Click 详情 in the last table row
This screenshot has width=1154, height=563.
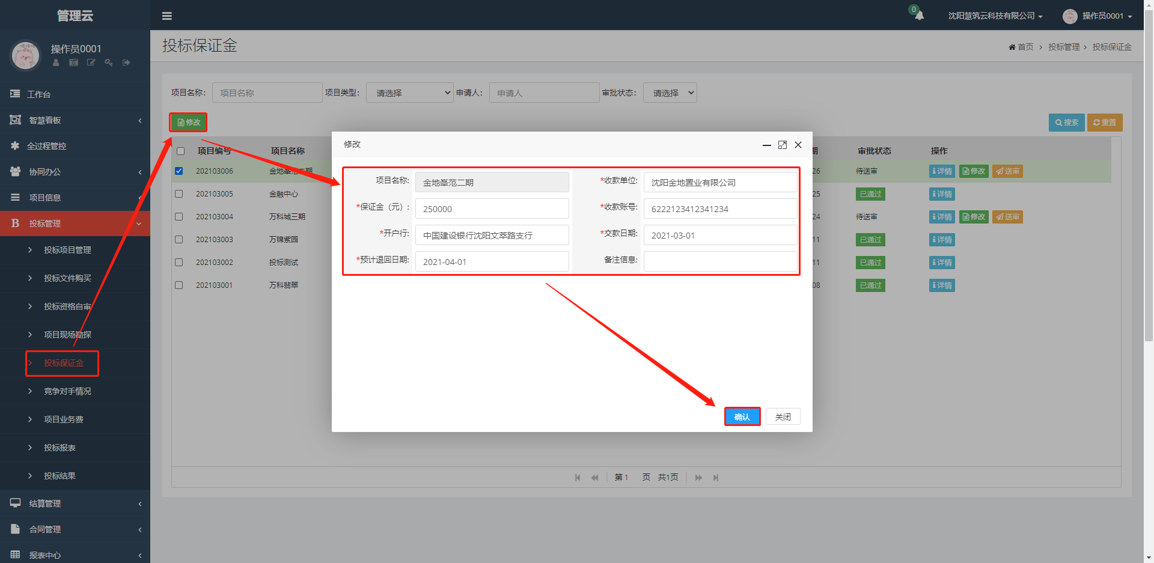[942, 285]
